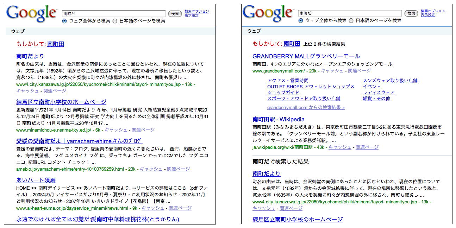Click the Google logo on the left page
This screenshot has width=456, height=228.
(32, 14)
